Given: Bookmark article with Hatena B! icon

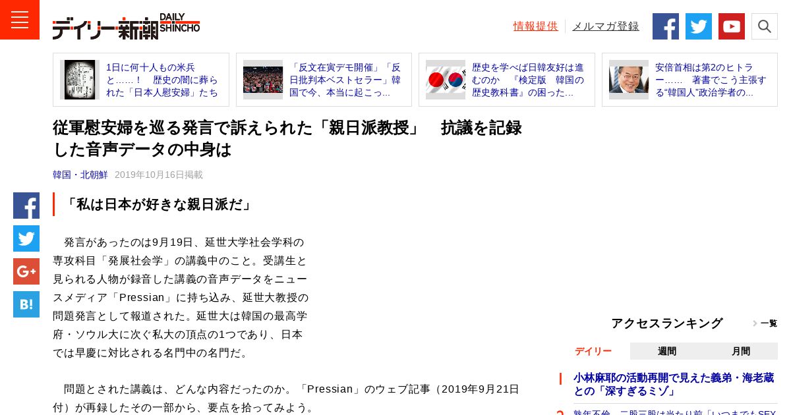Looking at the screenshot, I should [x=26, y=304].
